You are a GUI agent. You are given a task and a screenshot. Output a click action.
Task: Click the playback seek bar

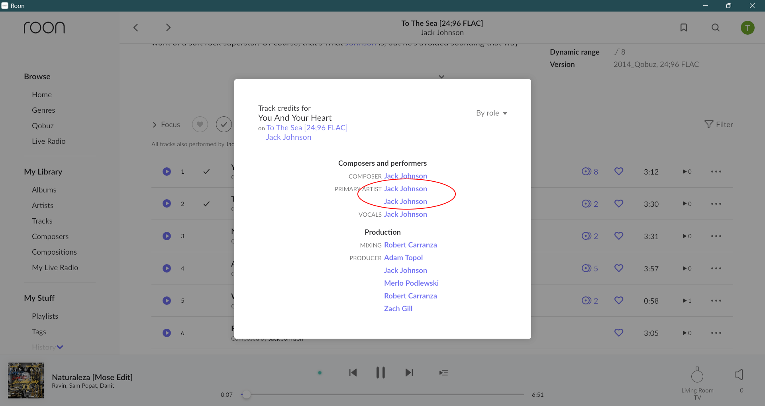382,394
